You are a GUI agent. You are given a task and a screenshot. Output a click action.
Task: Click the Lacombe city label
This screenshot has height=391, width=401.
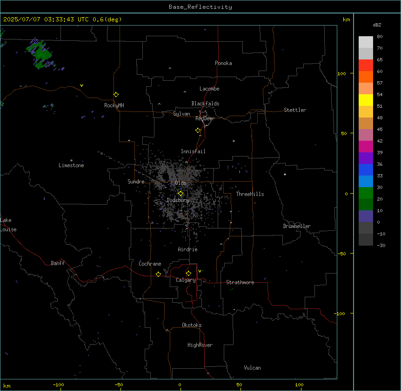point(209,89)
